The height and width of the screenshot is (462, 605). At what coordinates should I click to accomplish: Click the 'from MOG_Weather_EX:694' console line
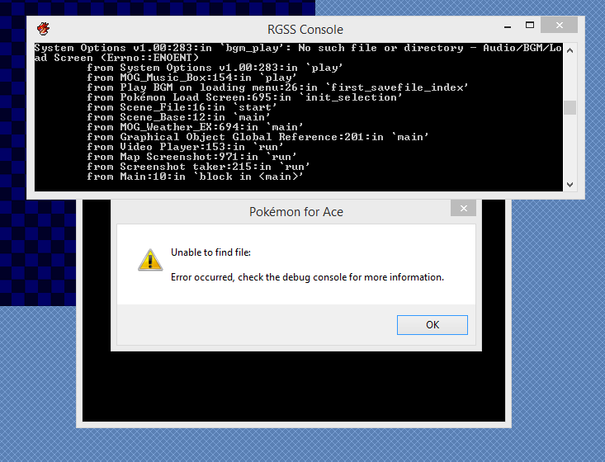click(x=195, y=127)
